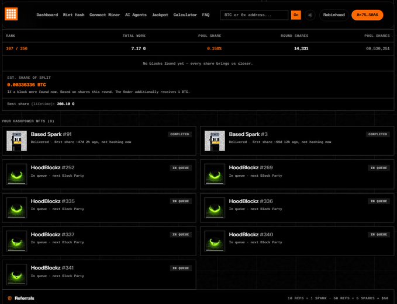Viewport: 397px width, 304px height.
Task: Click the HoodBlockz #337 title
Action: coord(53,235)
